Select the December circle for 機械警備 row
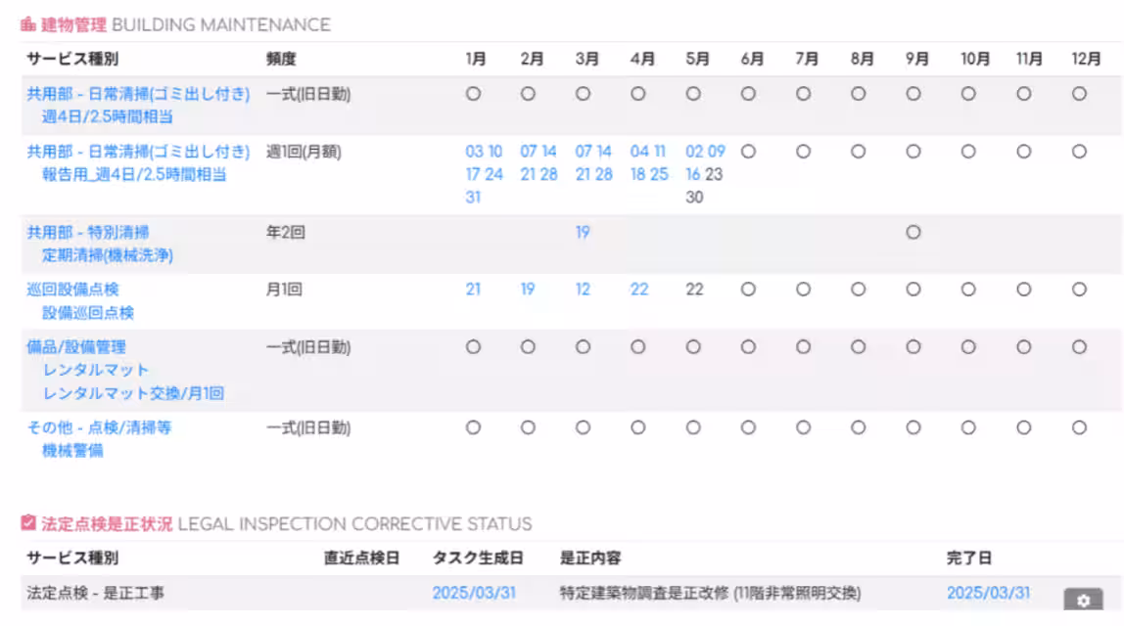This screenshot has width=1124, height=626. click(1079, 427)
